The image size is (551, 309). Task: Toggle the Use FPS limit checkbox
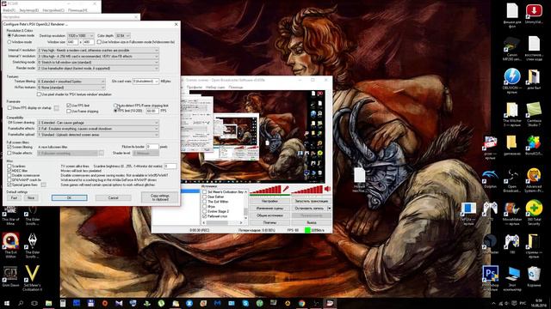tap(69, 106)
